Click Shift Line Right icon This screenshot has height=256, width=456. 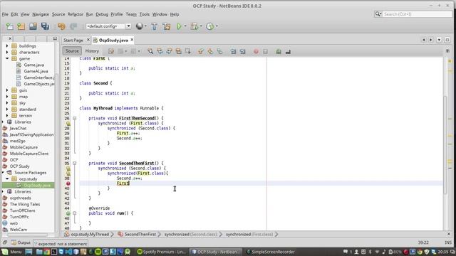242,51
